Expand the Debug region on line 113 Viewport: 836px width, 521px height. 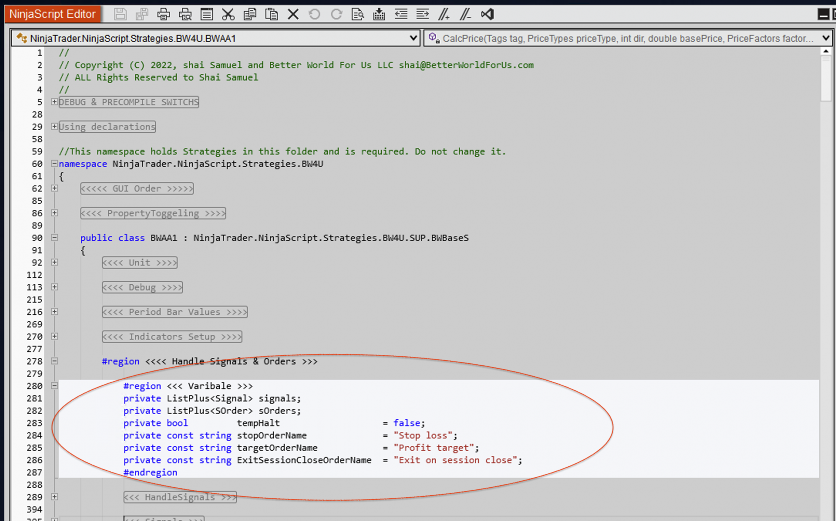(x=54, y=287)
